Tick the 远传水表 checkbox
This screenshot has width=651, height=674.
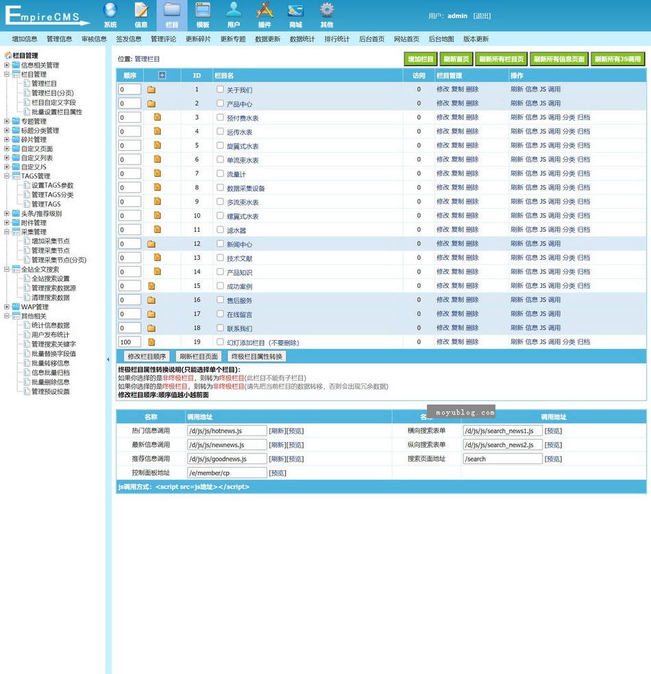[220, 131]
